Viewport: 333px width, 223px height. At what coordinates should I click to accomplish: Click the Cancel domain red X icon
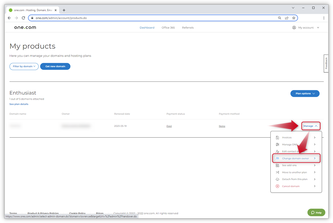tap(277, 186)
